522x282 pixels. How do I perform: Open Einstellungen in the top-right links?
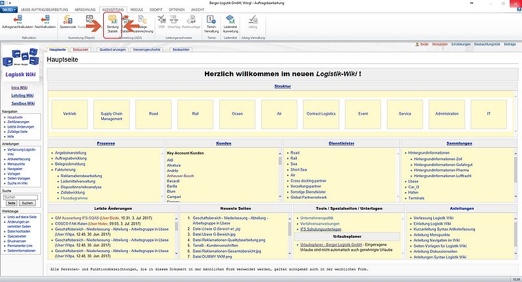pyautogui.click(x=461, y=44)
